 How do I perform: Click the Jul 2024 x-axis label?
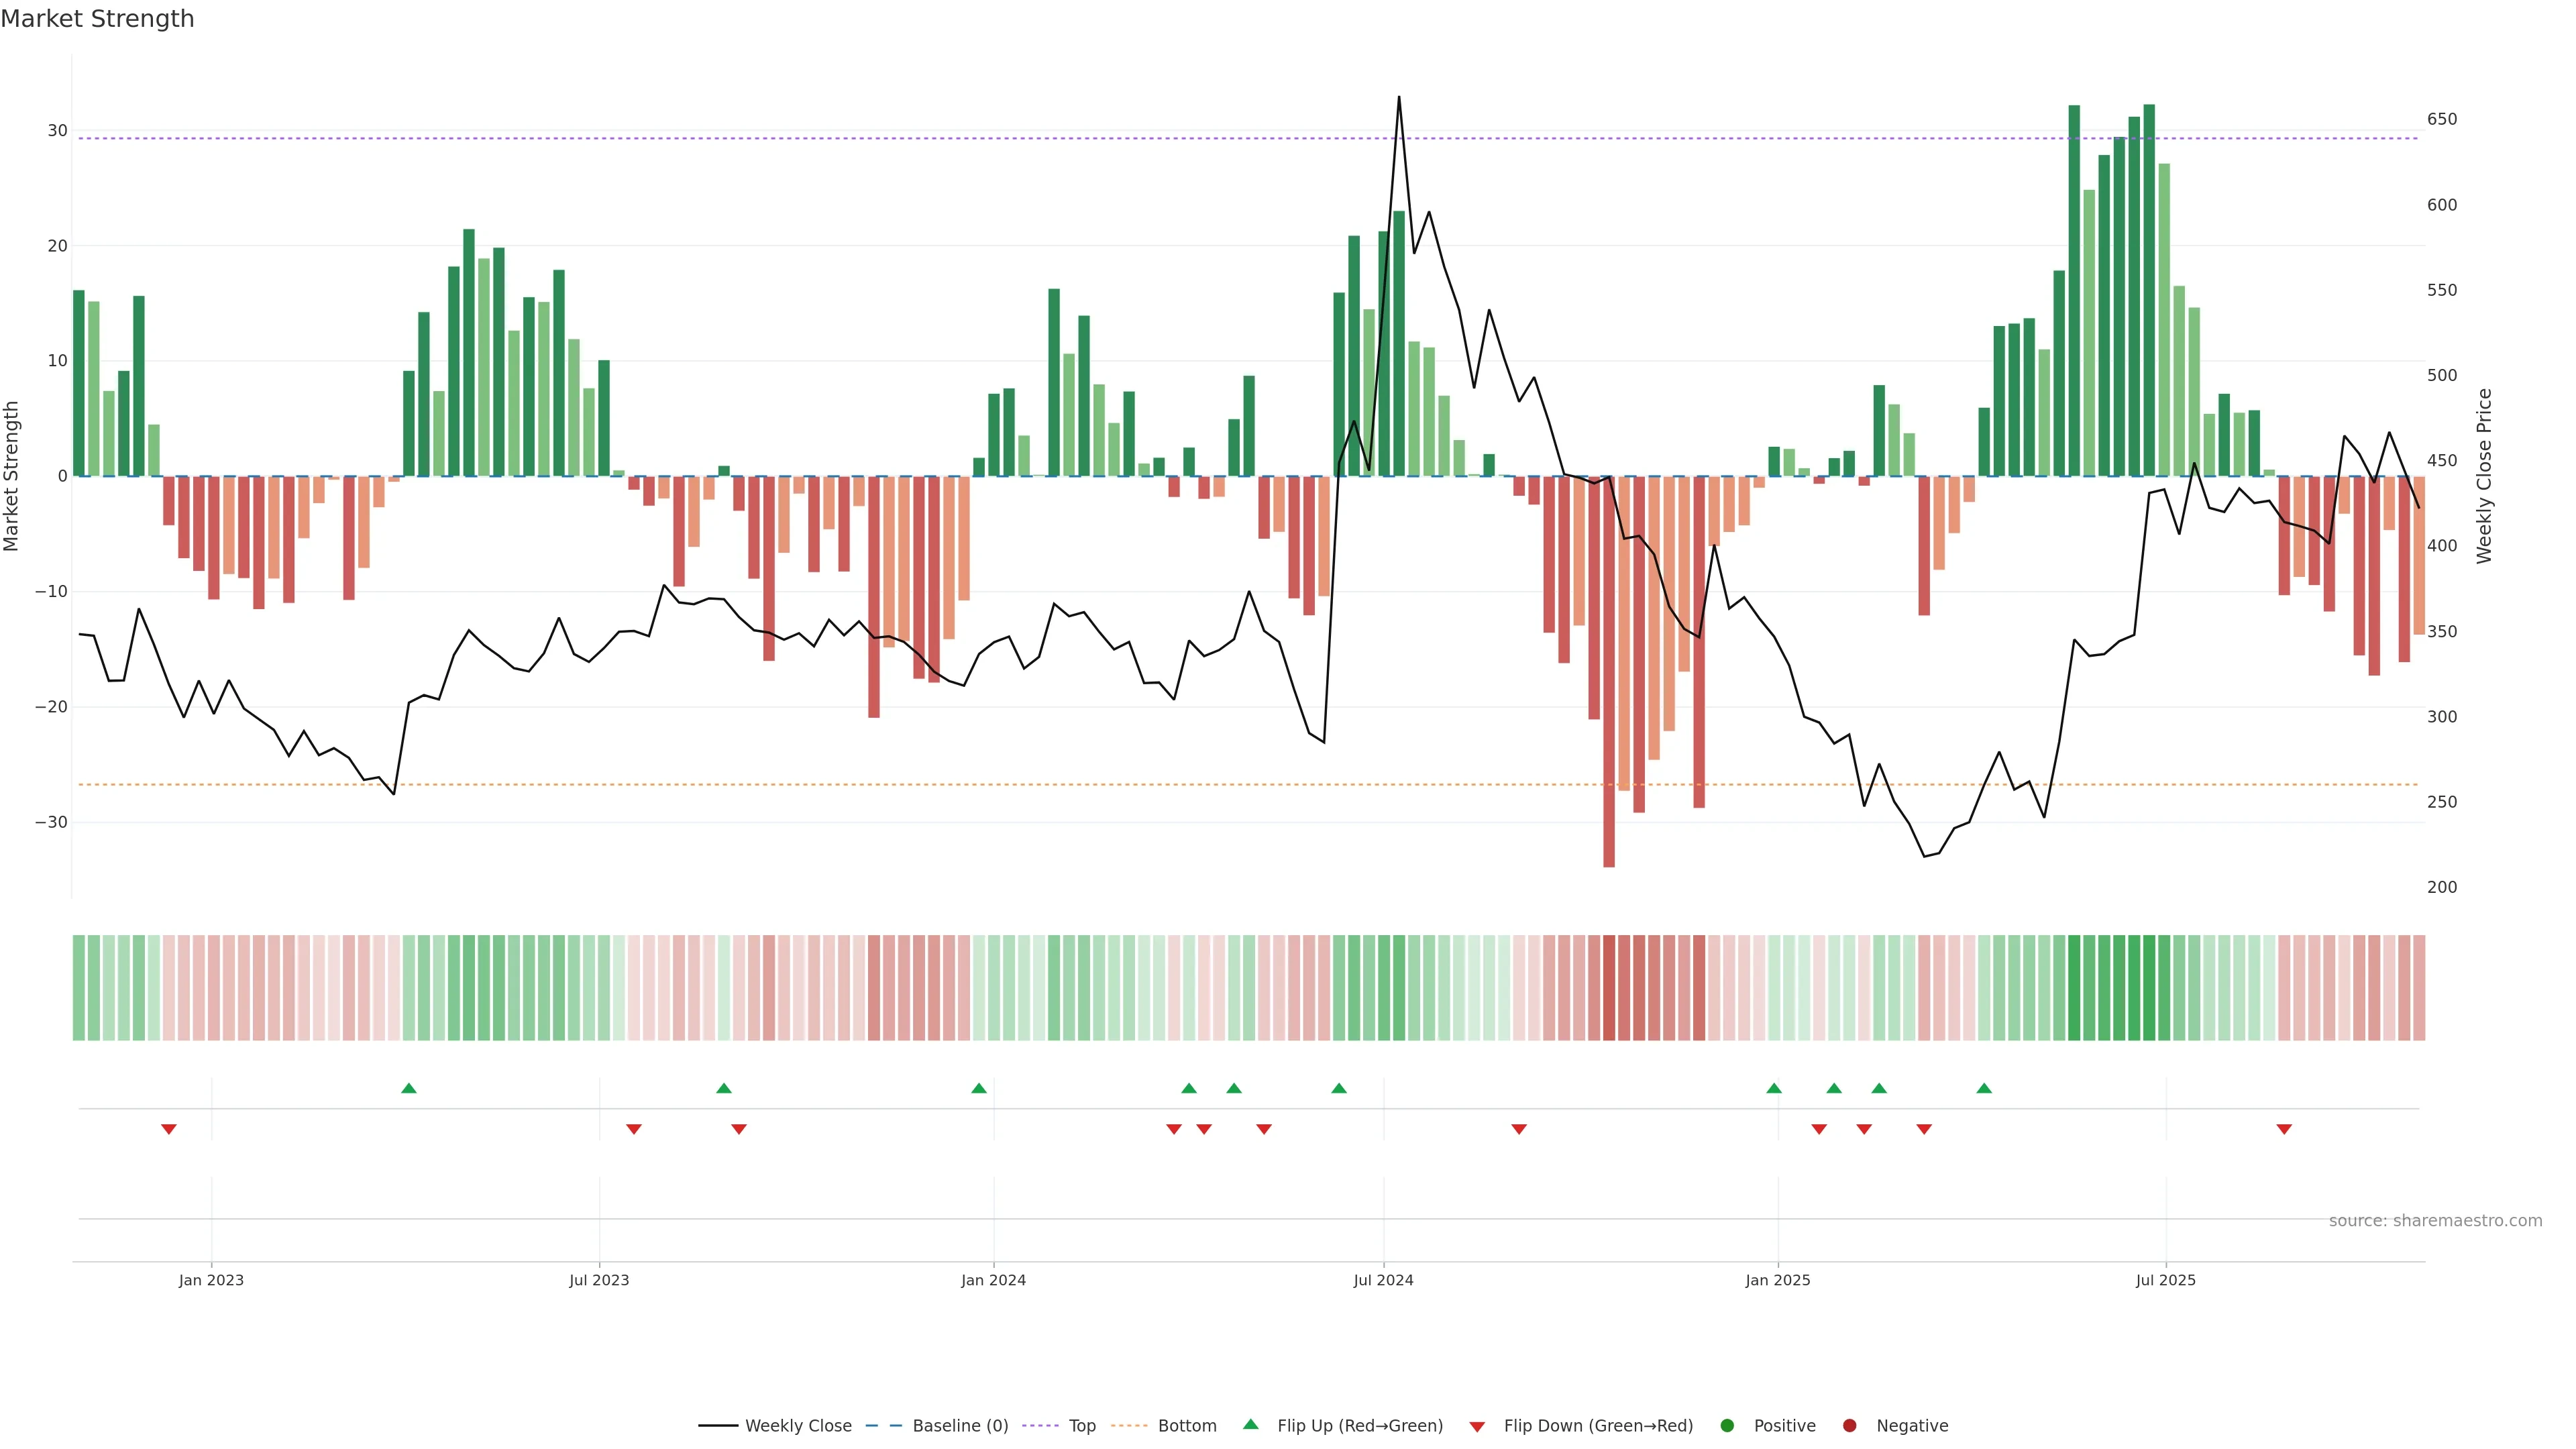1383,1280
